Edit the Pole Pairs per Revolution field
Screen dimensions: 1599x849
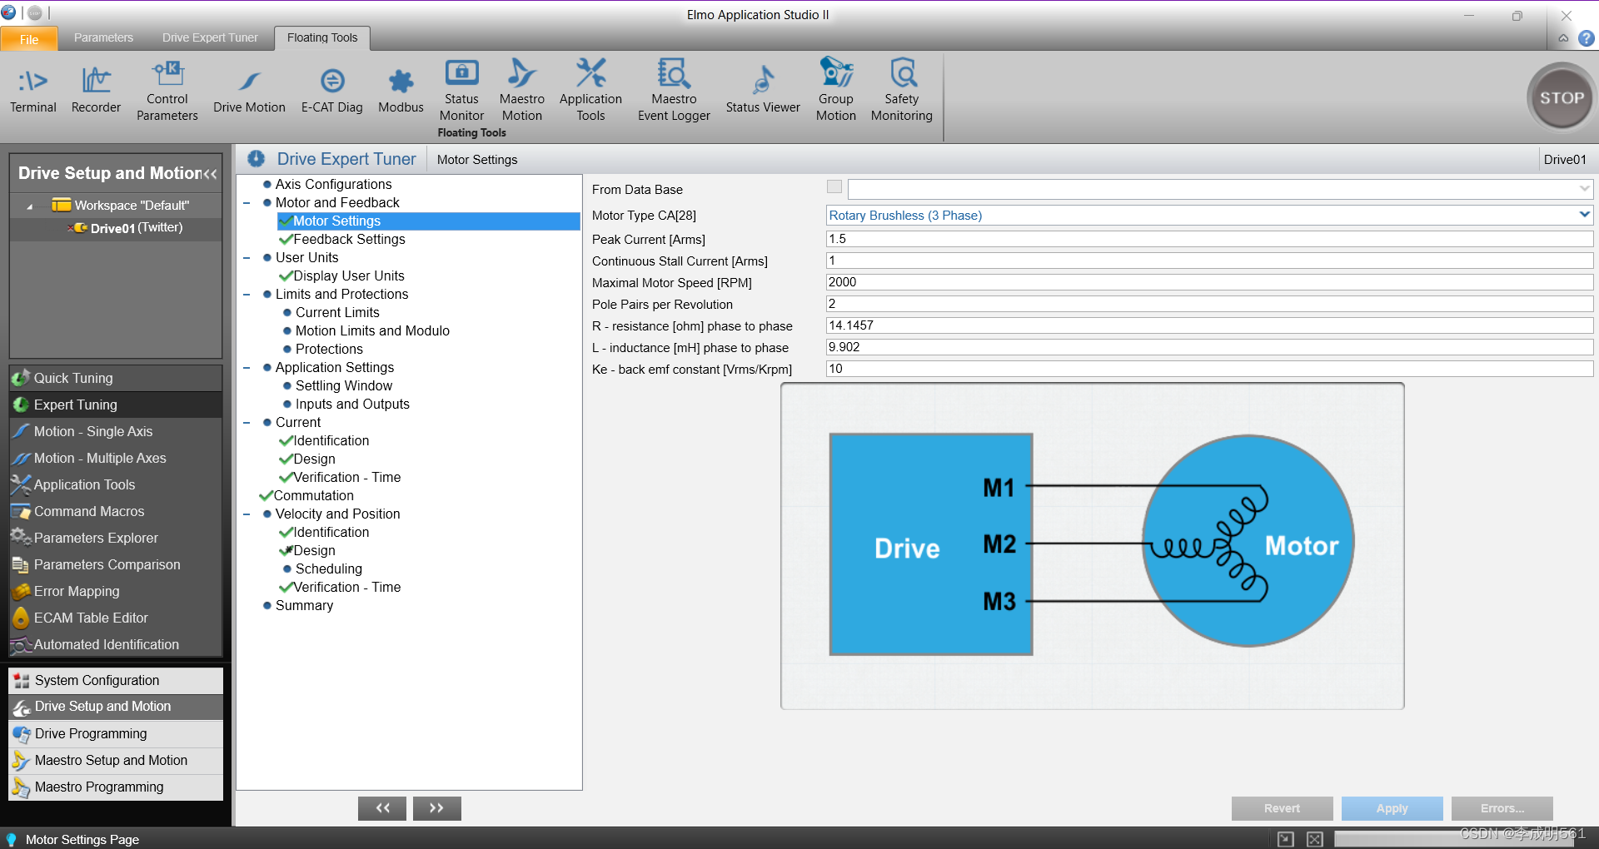1209,304
